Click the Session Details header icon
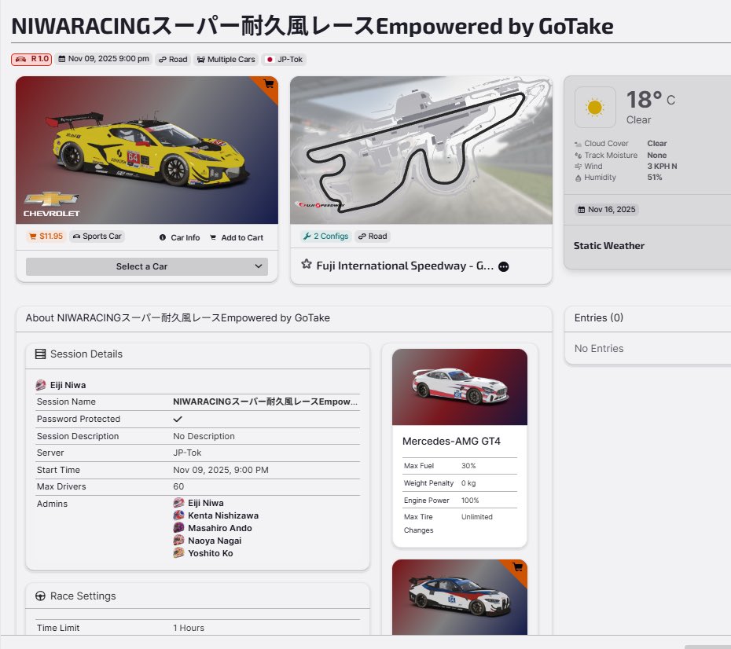The width and height of the screenshot is (731, 649). coord(41,354)
